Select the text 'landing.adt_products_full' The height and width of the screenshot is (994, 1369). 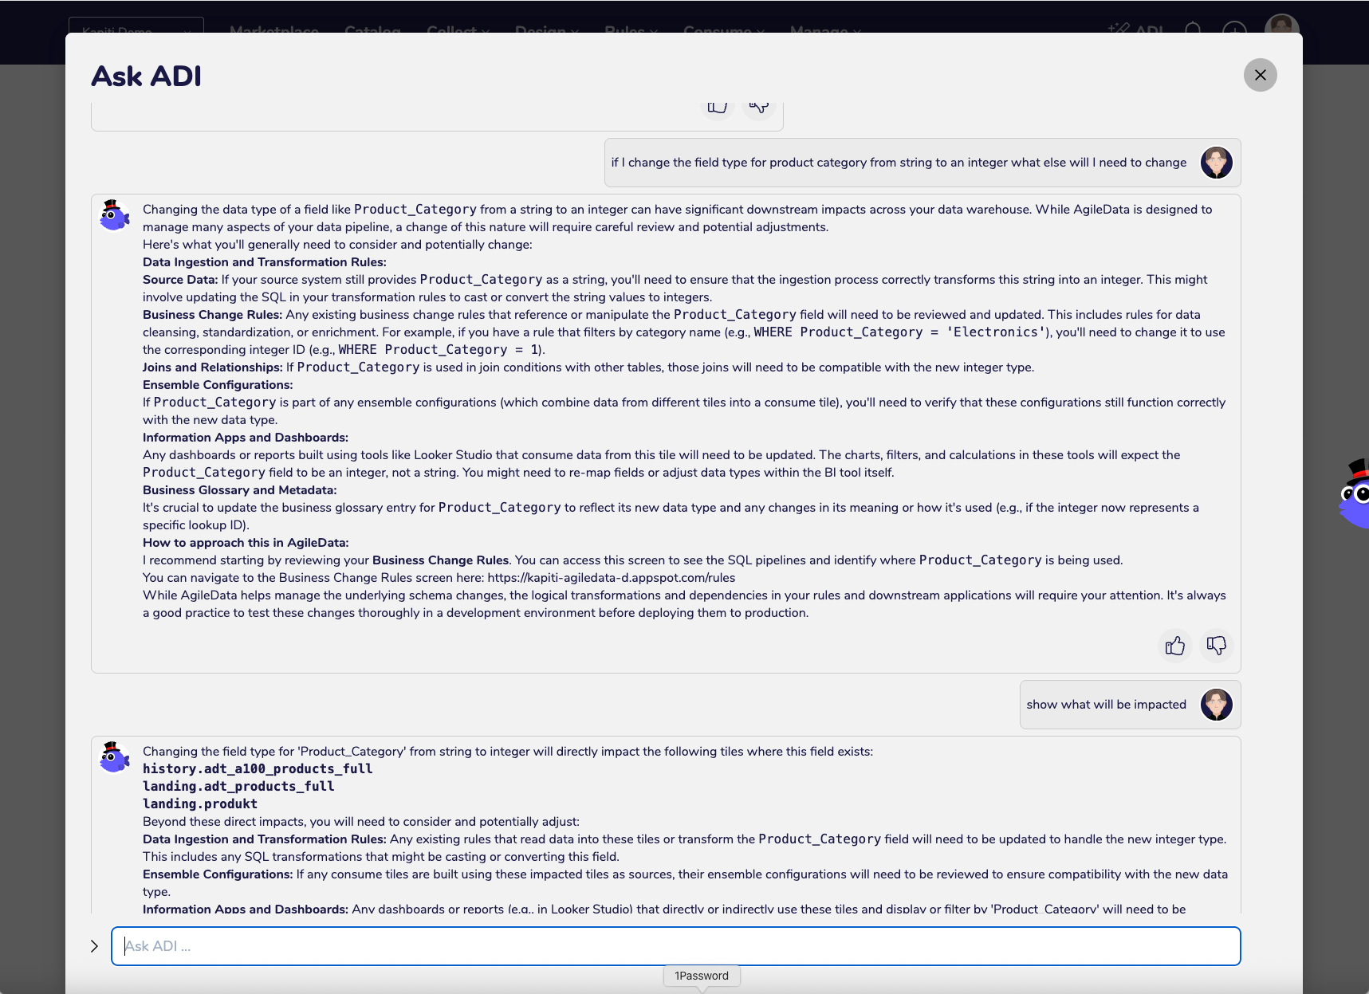click(238, 787)
